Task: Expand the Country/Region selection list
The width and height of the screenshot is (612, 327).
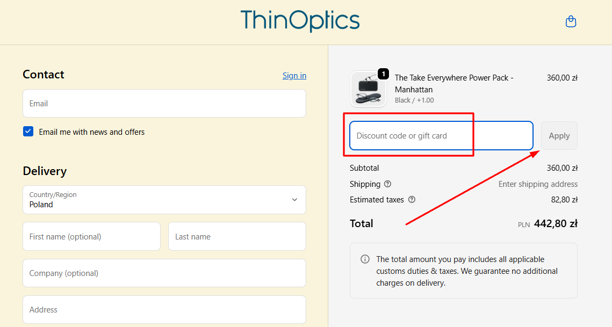Action: 164,199
